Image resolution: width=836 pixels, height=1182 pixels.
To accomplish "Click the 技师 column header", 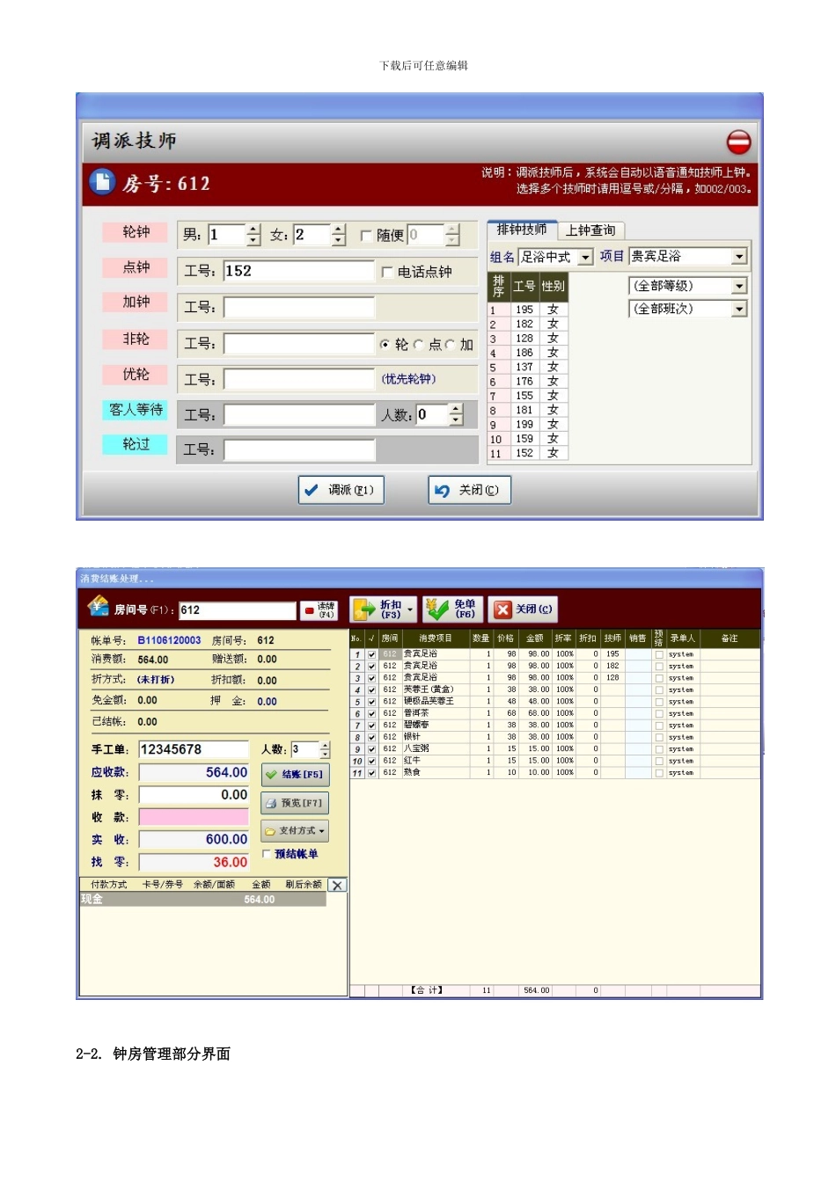I will (612, 638).
